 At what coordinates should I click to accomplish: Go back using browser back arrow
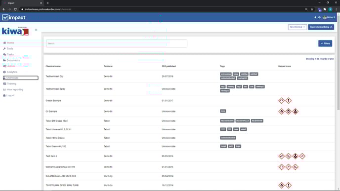click(x=4, y=9)
